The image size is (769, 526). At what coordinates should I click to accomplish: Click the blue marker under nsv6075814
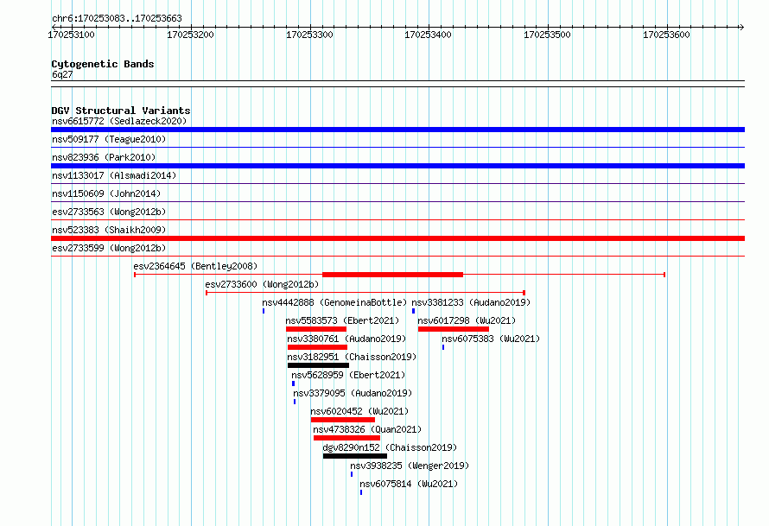(x=361, y=492)
